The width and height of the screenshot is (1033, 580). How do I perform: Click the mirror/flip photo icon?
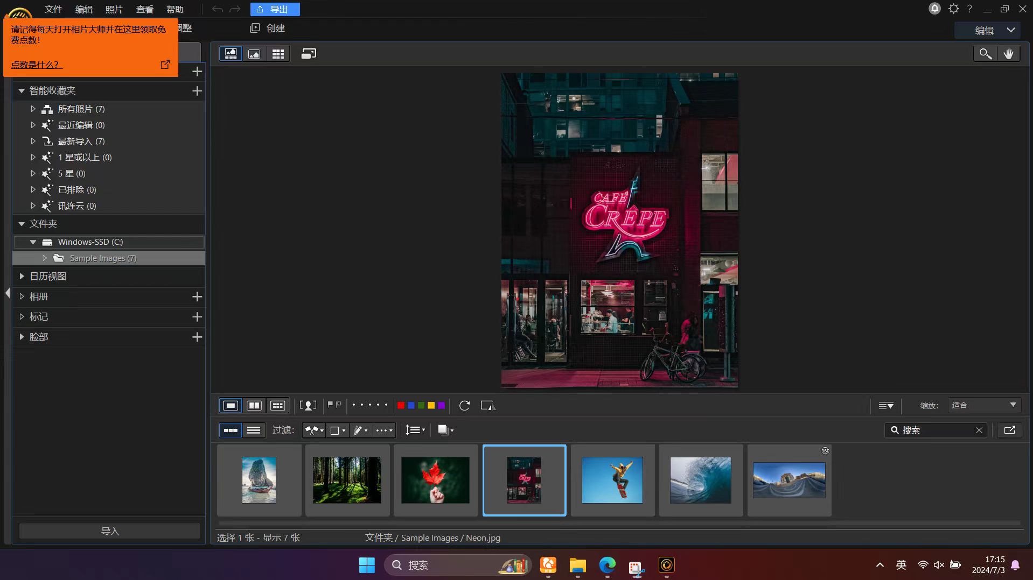pyautogui.click(x=487, y=406)
